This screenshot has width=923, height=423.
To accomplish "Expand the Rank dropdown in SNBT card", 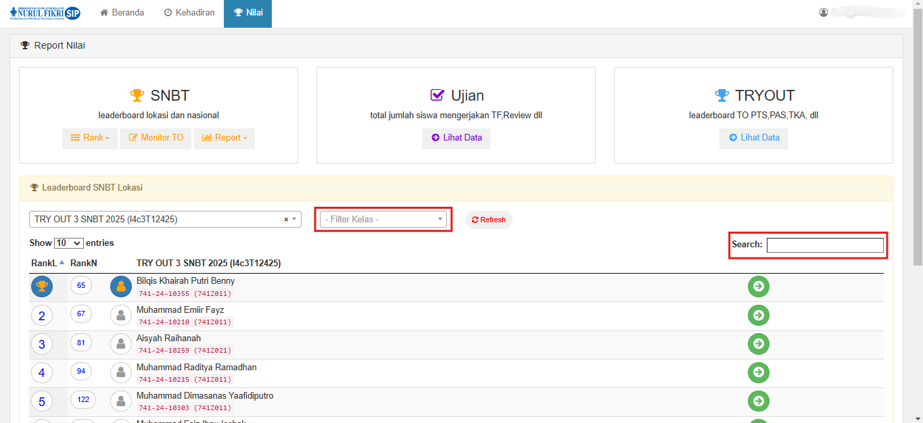I will click(x=90, y=138).
